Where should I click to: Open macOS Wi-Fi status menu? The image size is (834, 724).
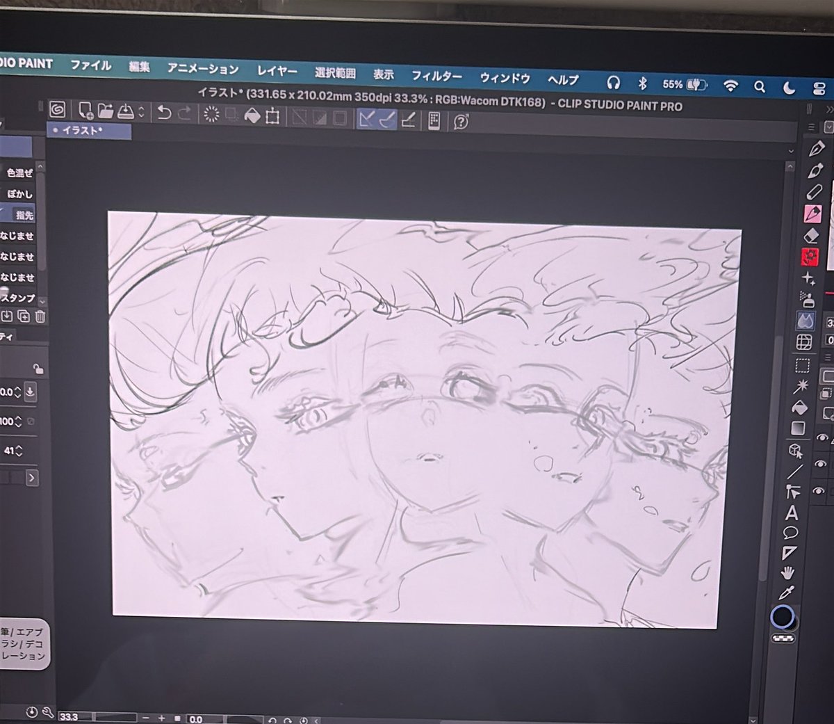[730, 86]
